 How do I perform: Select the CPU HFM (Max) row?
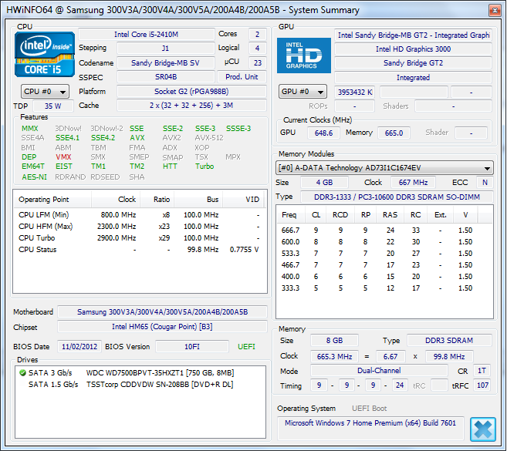pos(140,227)
